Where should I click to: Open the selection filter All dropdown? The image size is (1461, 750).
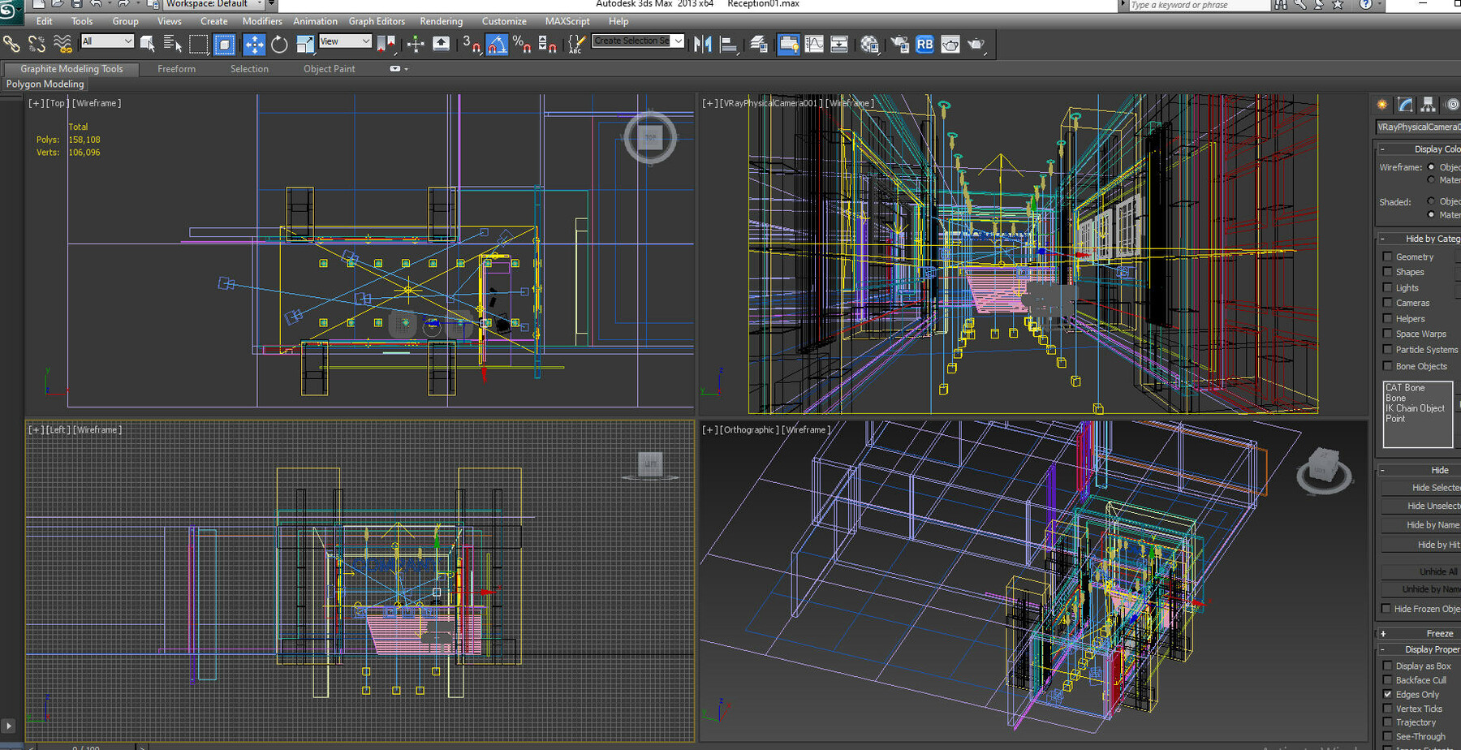tap(107, 41)
